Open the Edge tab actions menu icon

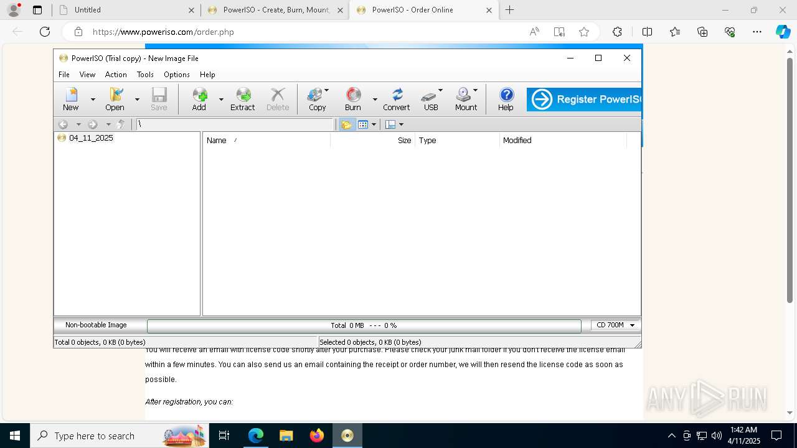[37, 10]
